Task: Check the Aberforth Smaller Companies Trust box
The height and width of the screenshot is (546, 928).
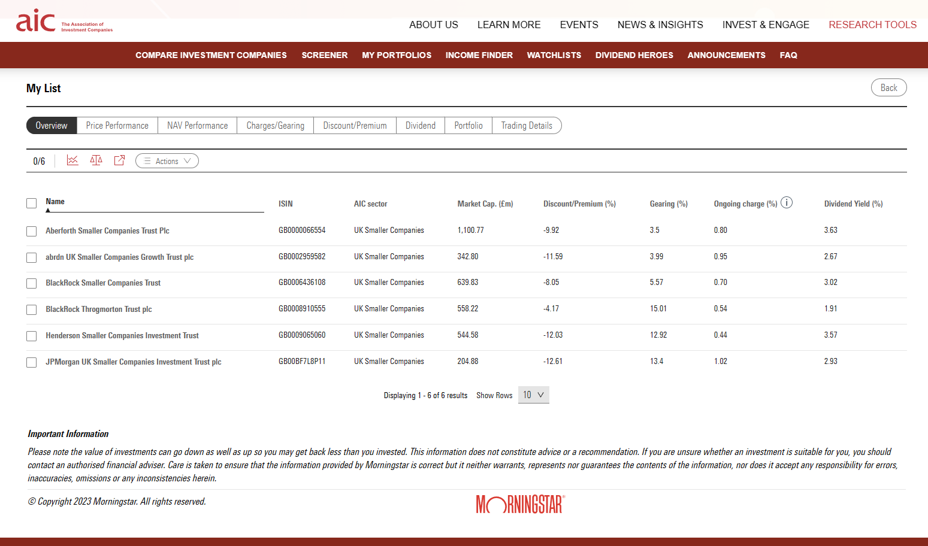Action: tap(32, 231)
